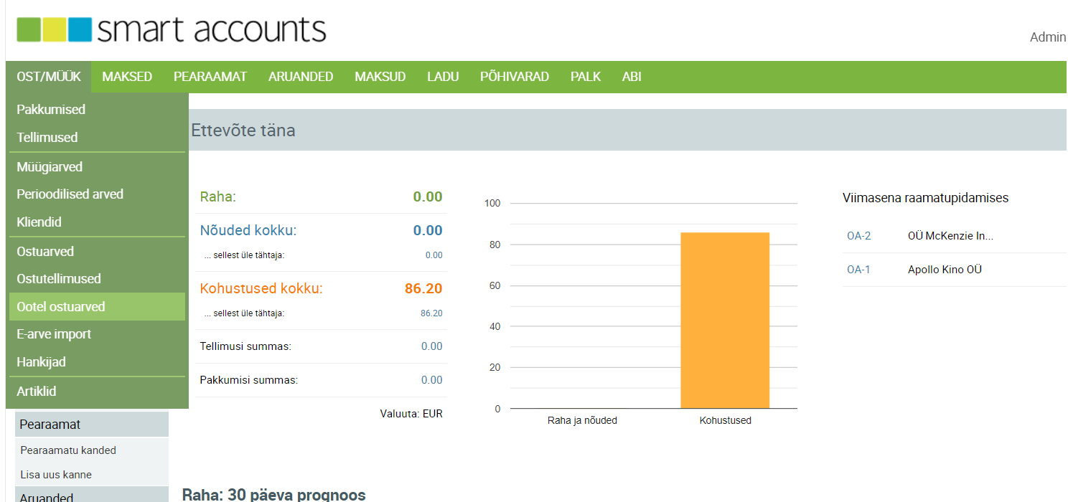Click the Pearaamat sidebar section header
Screen dimensions: 1068x502
(x=92, y=425)
